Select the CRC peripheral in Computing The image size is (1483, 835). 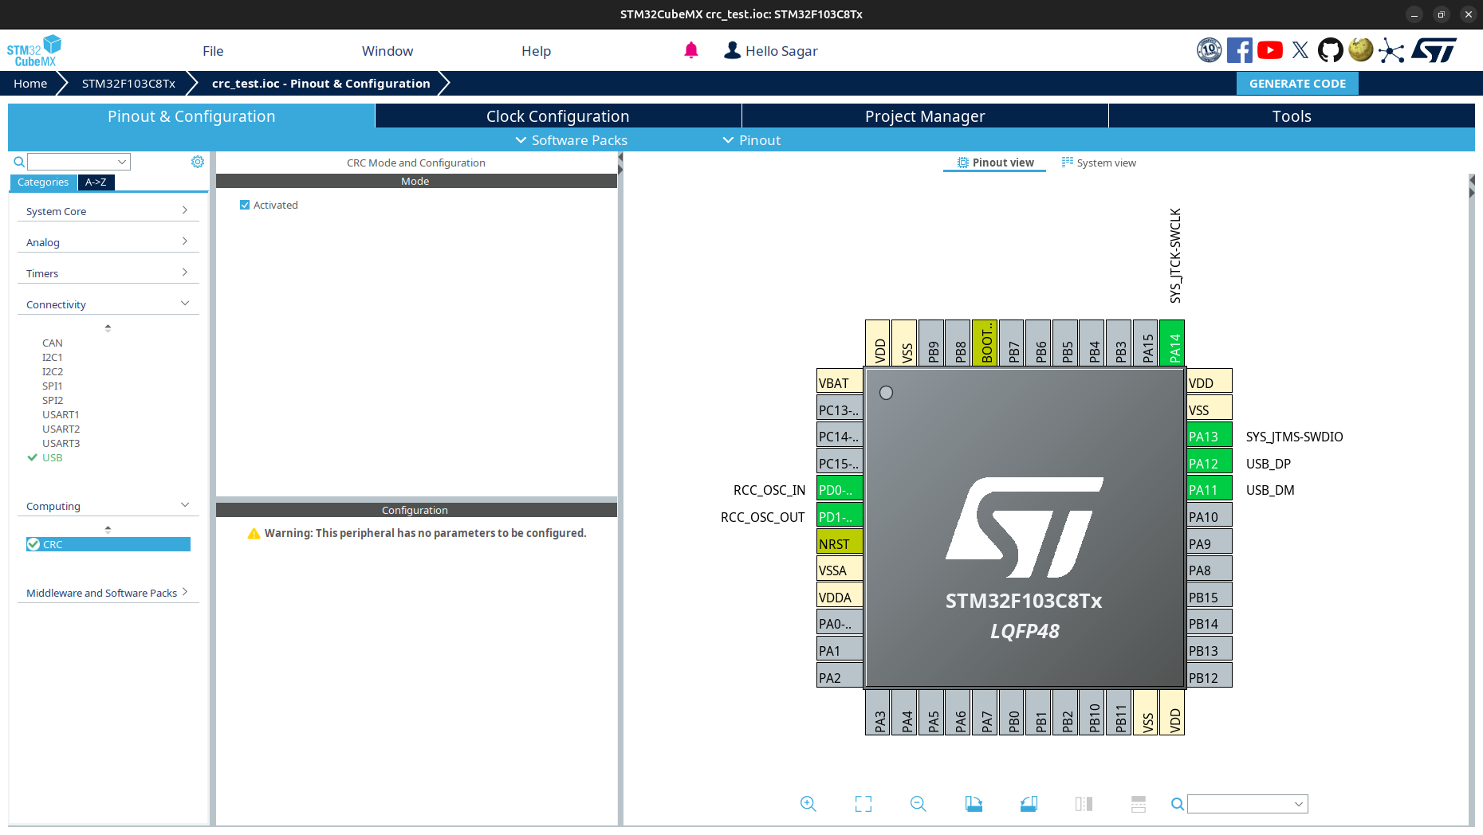click(108, 544)
